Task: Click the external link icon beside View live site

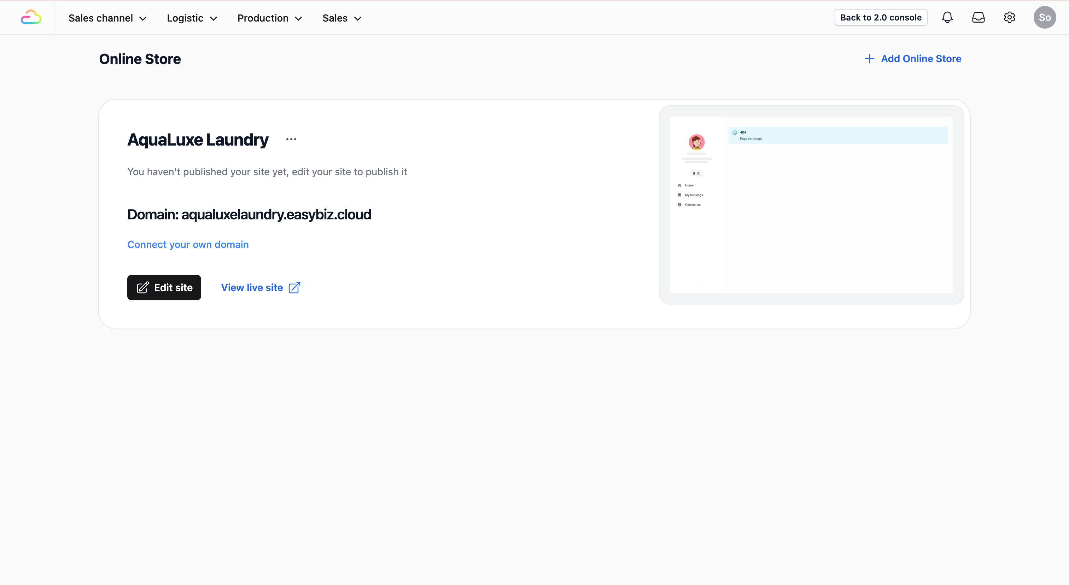Action: (x=294, y=288)
